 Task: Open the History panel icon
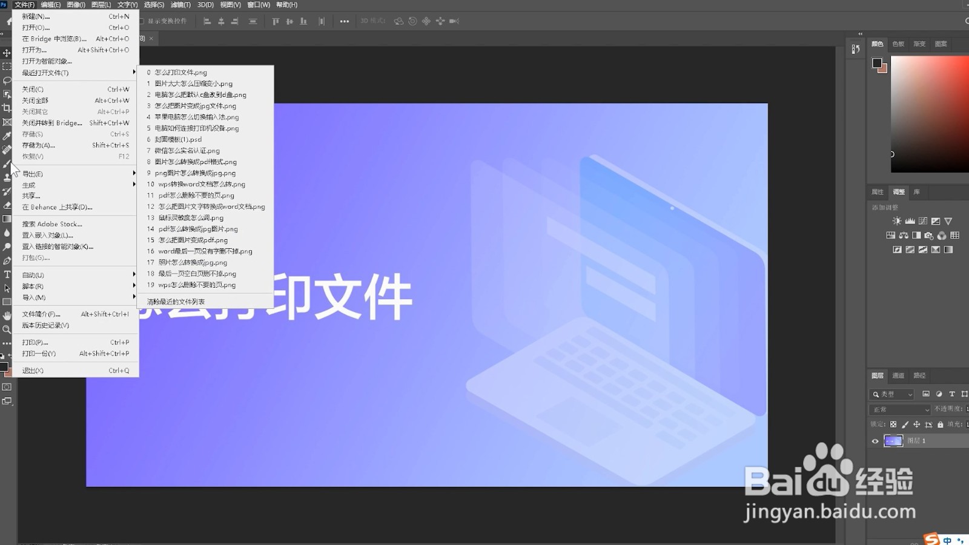[856, 49]
